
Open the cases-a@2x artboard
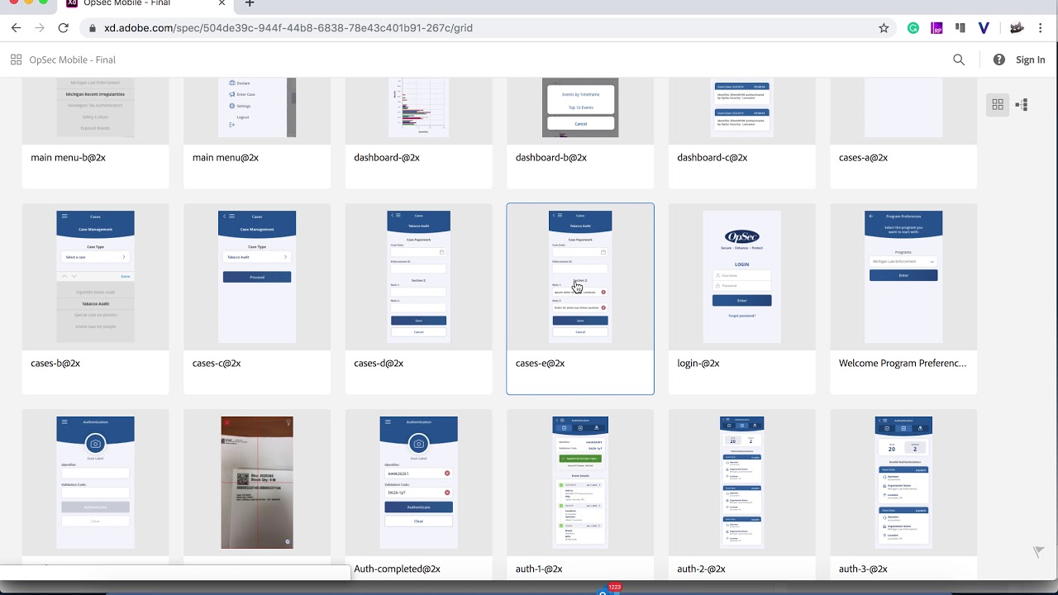(x=903, y=133)
